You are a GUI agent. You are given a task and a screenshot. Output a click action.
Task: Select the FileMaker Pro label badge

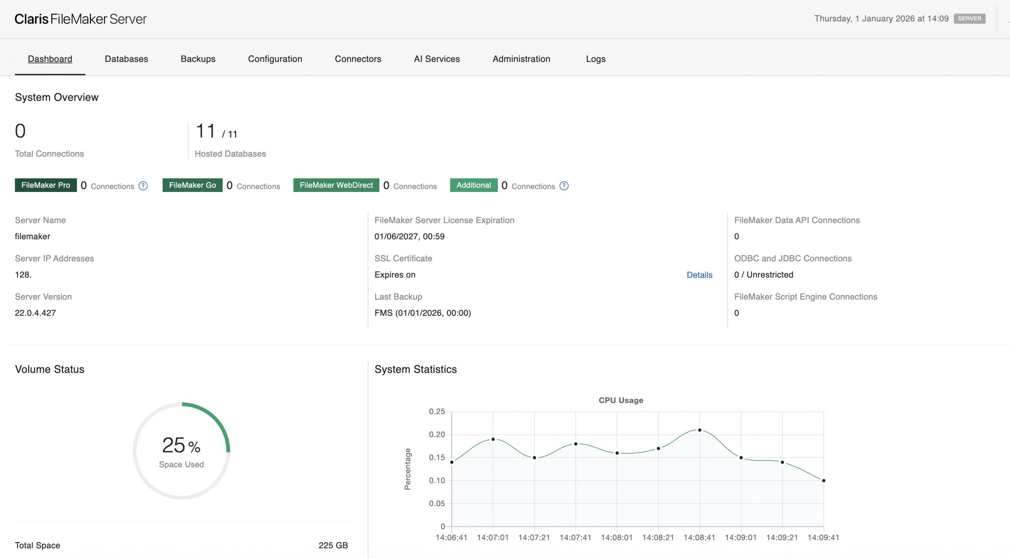click(x=46, y=185)
